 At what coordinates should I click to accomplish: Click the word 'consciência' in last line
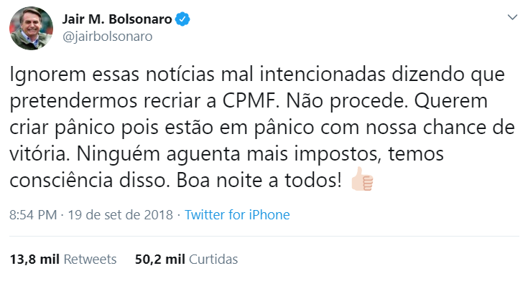coord(61,181)
